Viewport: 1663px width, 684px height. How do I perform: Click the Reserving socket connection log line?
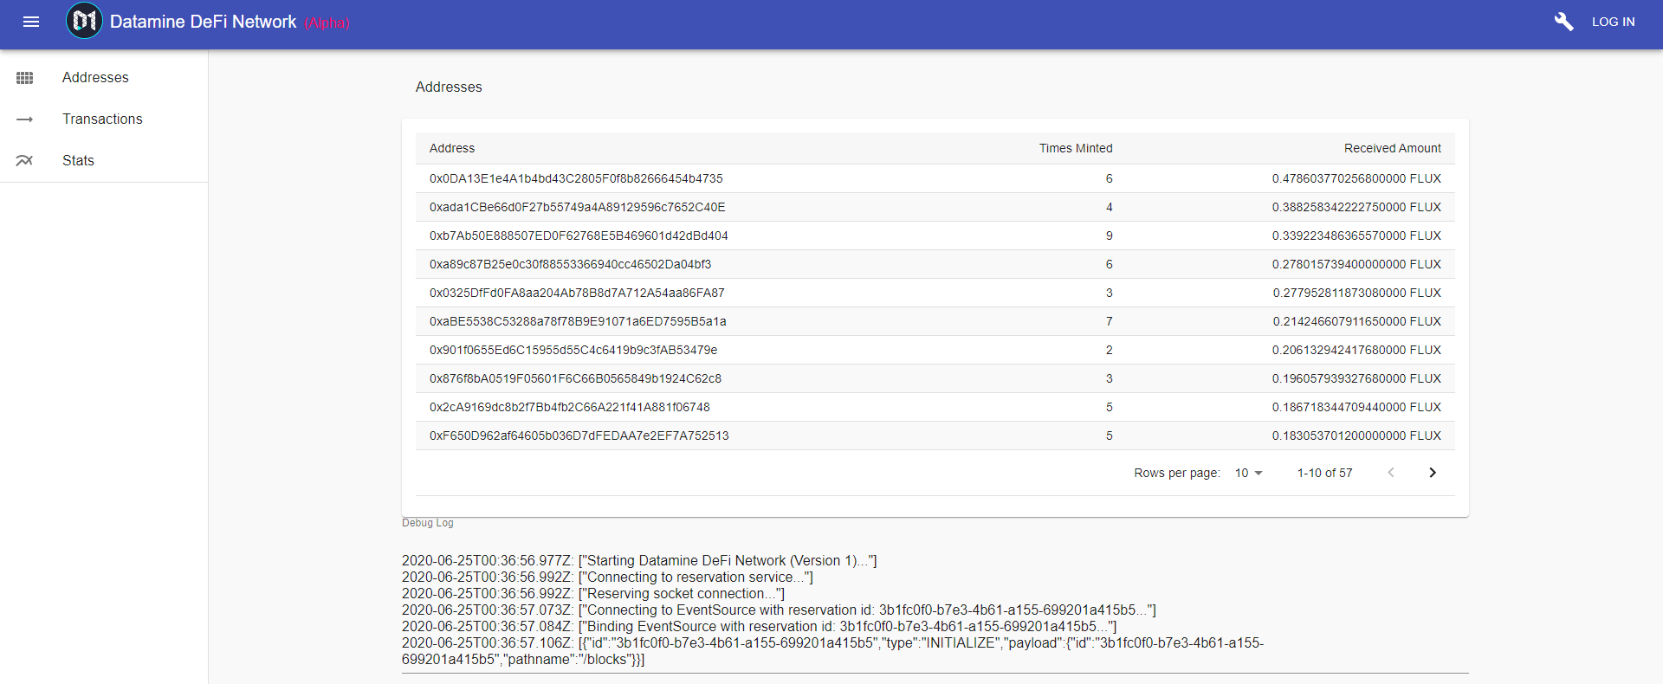[x=593, y=594]
